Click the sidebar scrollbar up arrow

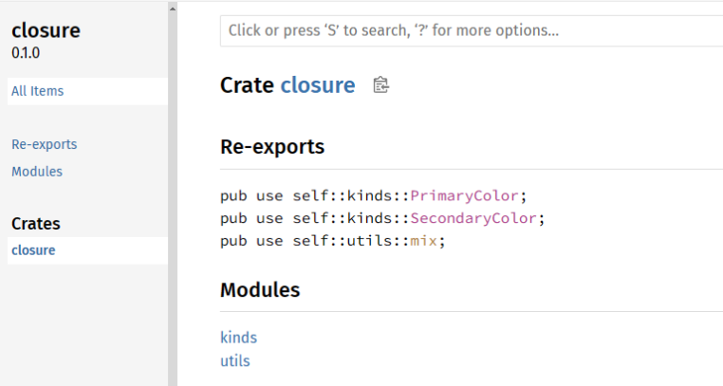(x=173, y=8)
